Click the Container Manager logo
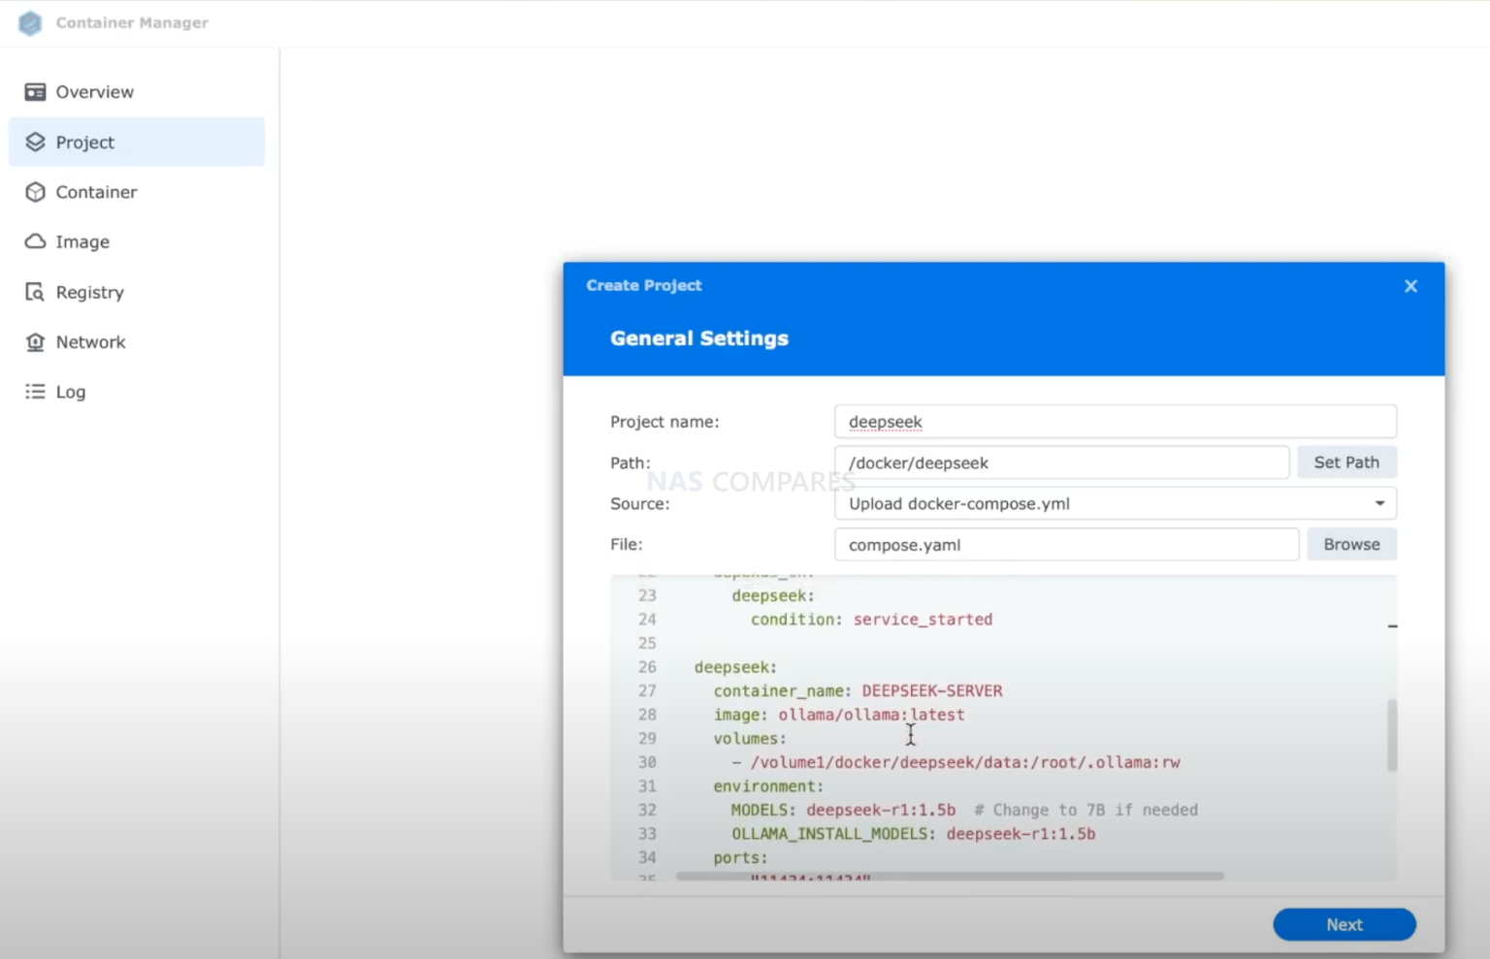1490x959 pixels. (29, 22)
